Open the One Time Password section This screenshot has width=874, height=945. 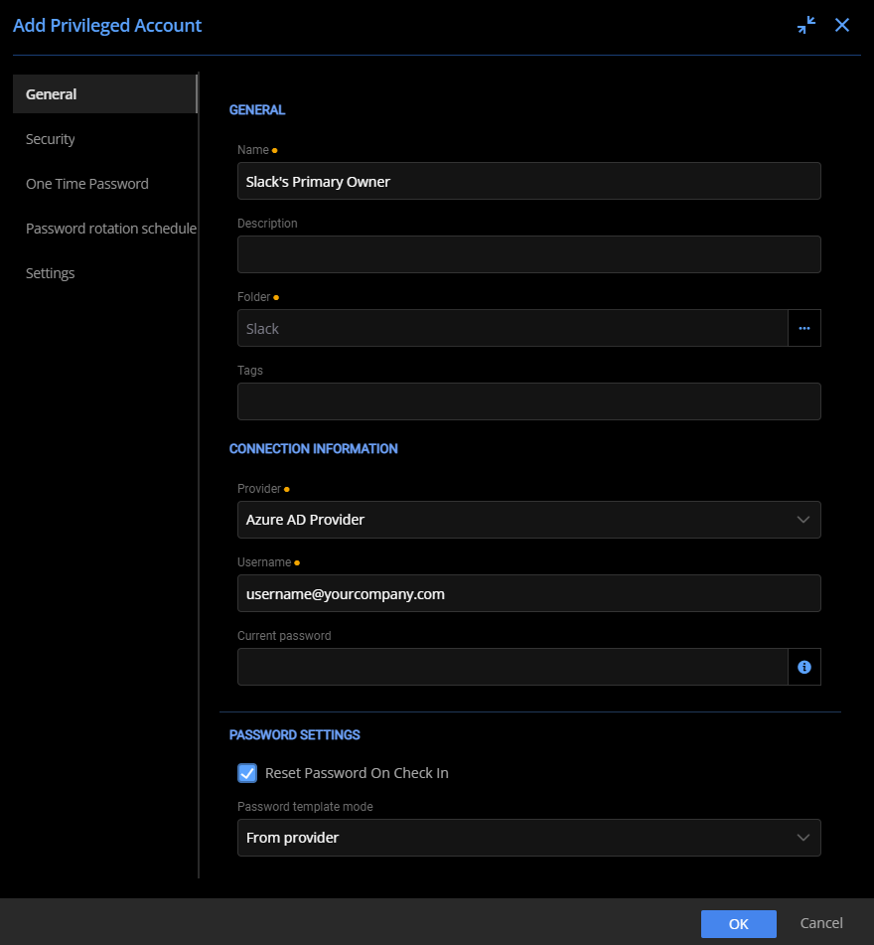click(x=86, y=184)
